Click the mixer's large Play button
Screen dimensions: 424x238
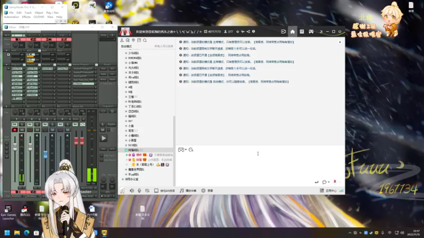tap(103, 138)
